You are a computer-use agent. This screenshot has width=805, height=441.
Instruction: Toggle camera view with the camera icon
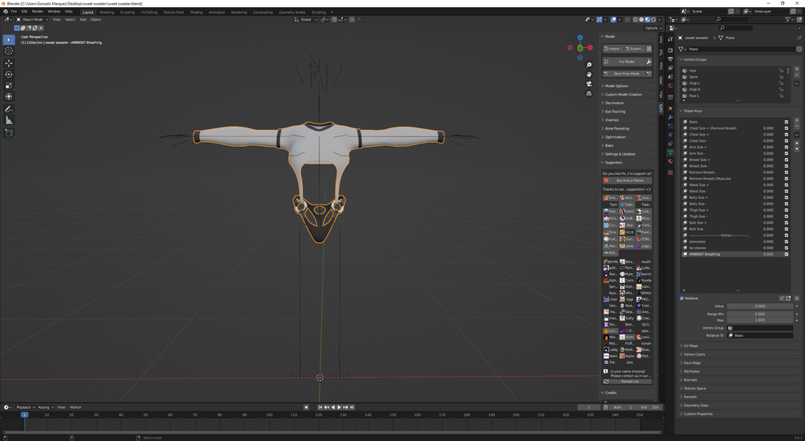(x=589, y=83)
